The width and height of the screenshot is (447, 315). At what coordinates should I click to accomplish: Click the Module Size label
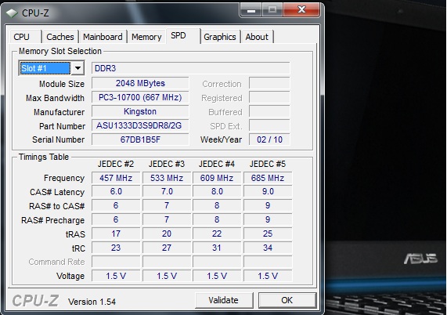62,84
